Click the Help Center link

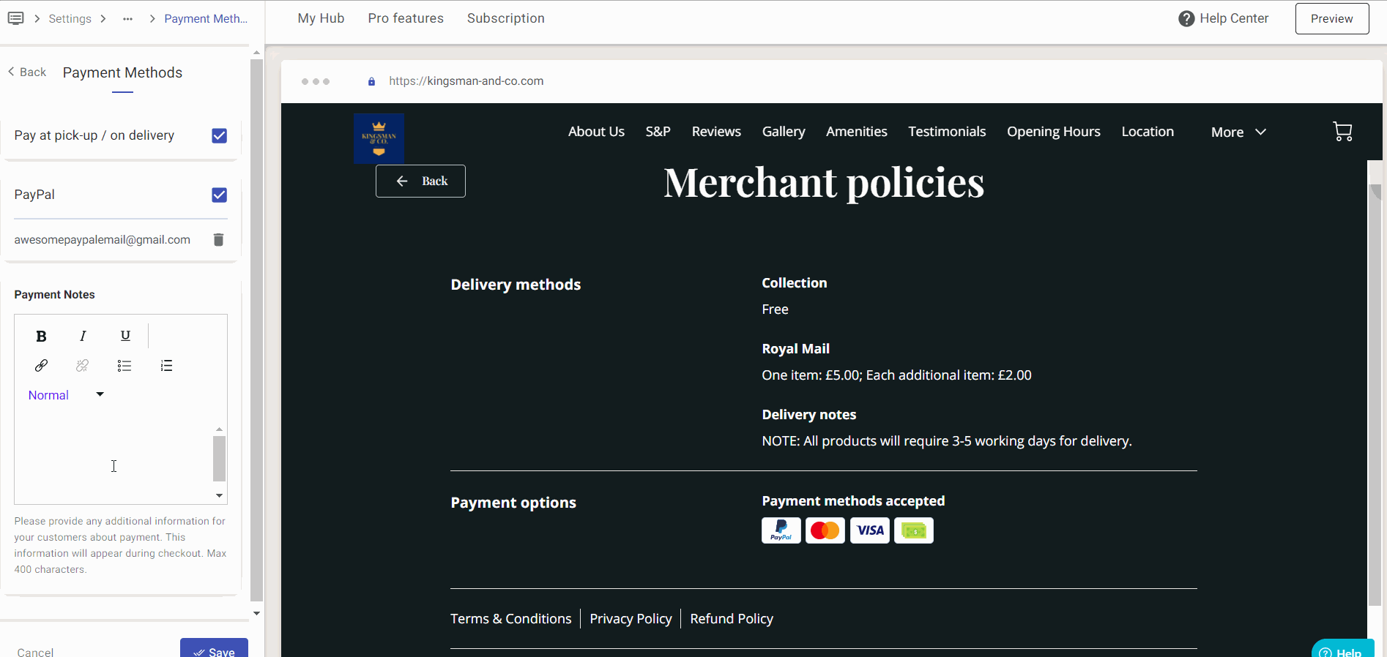point(1234,18)
